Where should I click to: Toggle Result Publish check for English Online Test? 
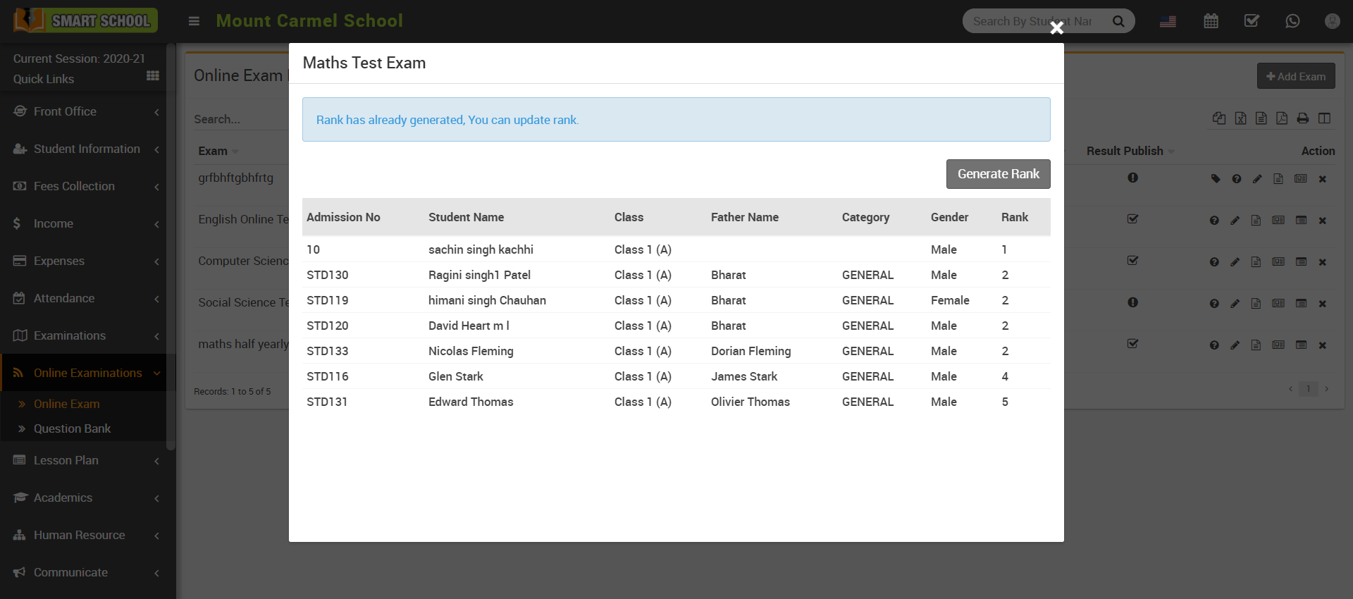click(x=1132, y=219)
